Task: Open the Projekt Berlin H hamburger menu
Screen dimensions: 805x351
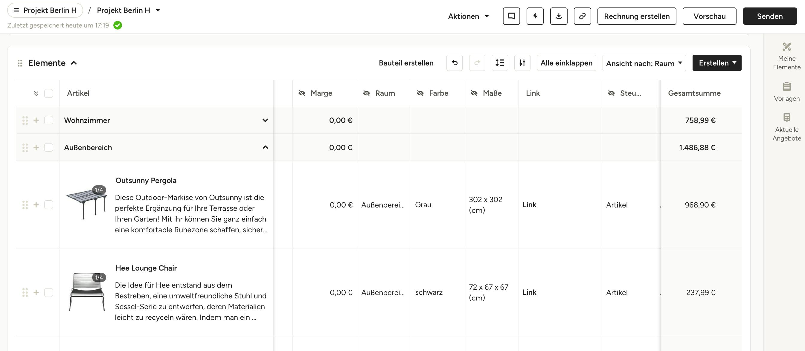Action: pyautogui.click(x=45, y=10)
